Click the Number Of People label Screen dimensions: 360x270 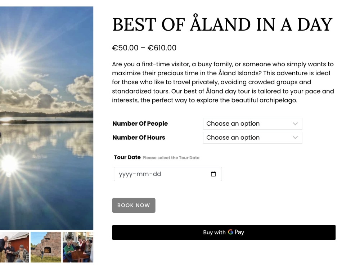point(140,123)
